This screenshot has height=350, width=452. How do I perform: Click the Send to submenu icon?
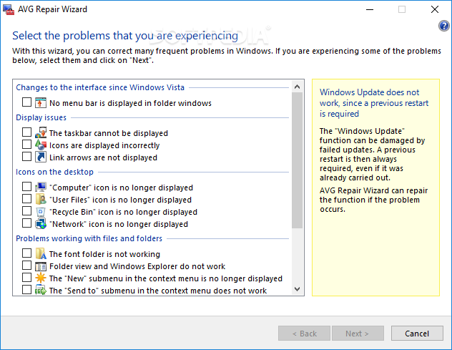pyautogui.click(x=41, y=290)
